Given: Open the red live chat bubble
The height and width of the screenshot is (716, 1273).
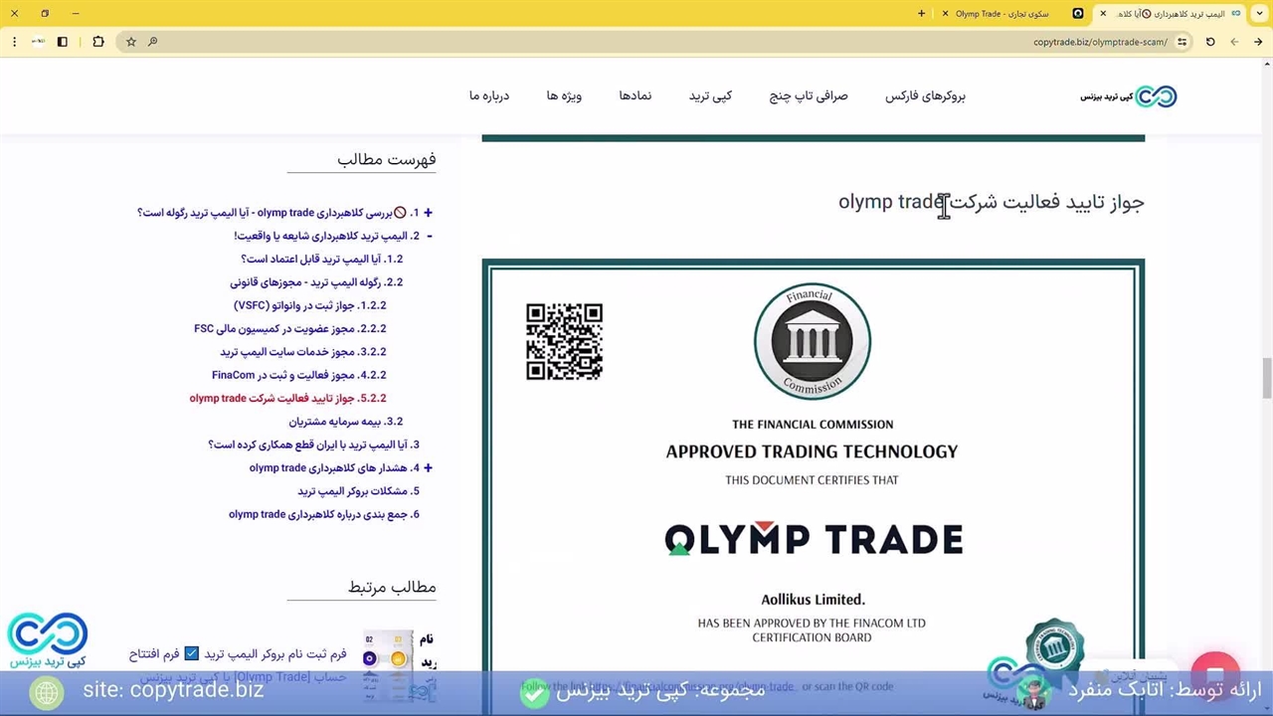Looking at the screenshot, I should click(x=1214, y=670).
